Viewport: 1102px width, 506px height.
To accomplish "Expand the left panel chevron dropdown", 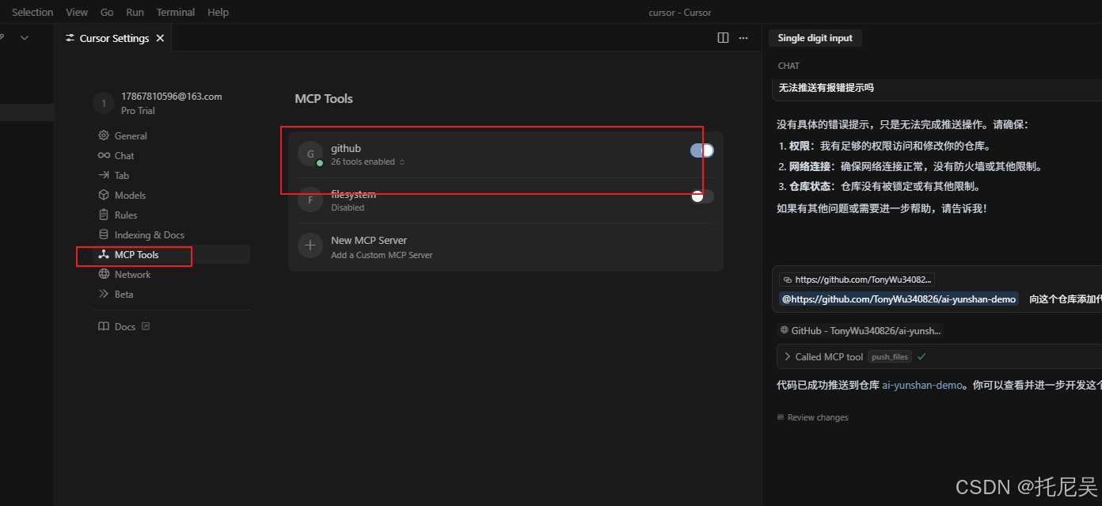I will [25, 37].
